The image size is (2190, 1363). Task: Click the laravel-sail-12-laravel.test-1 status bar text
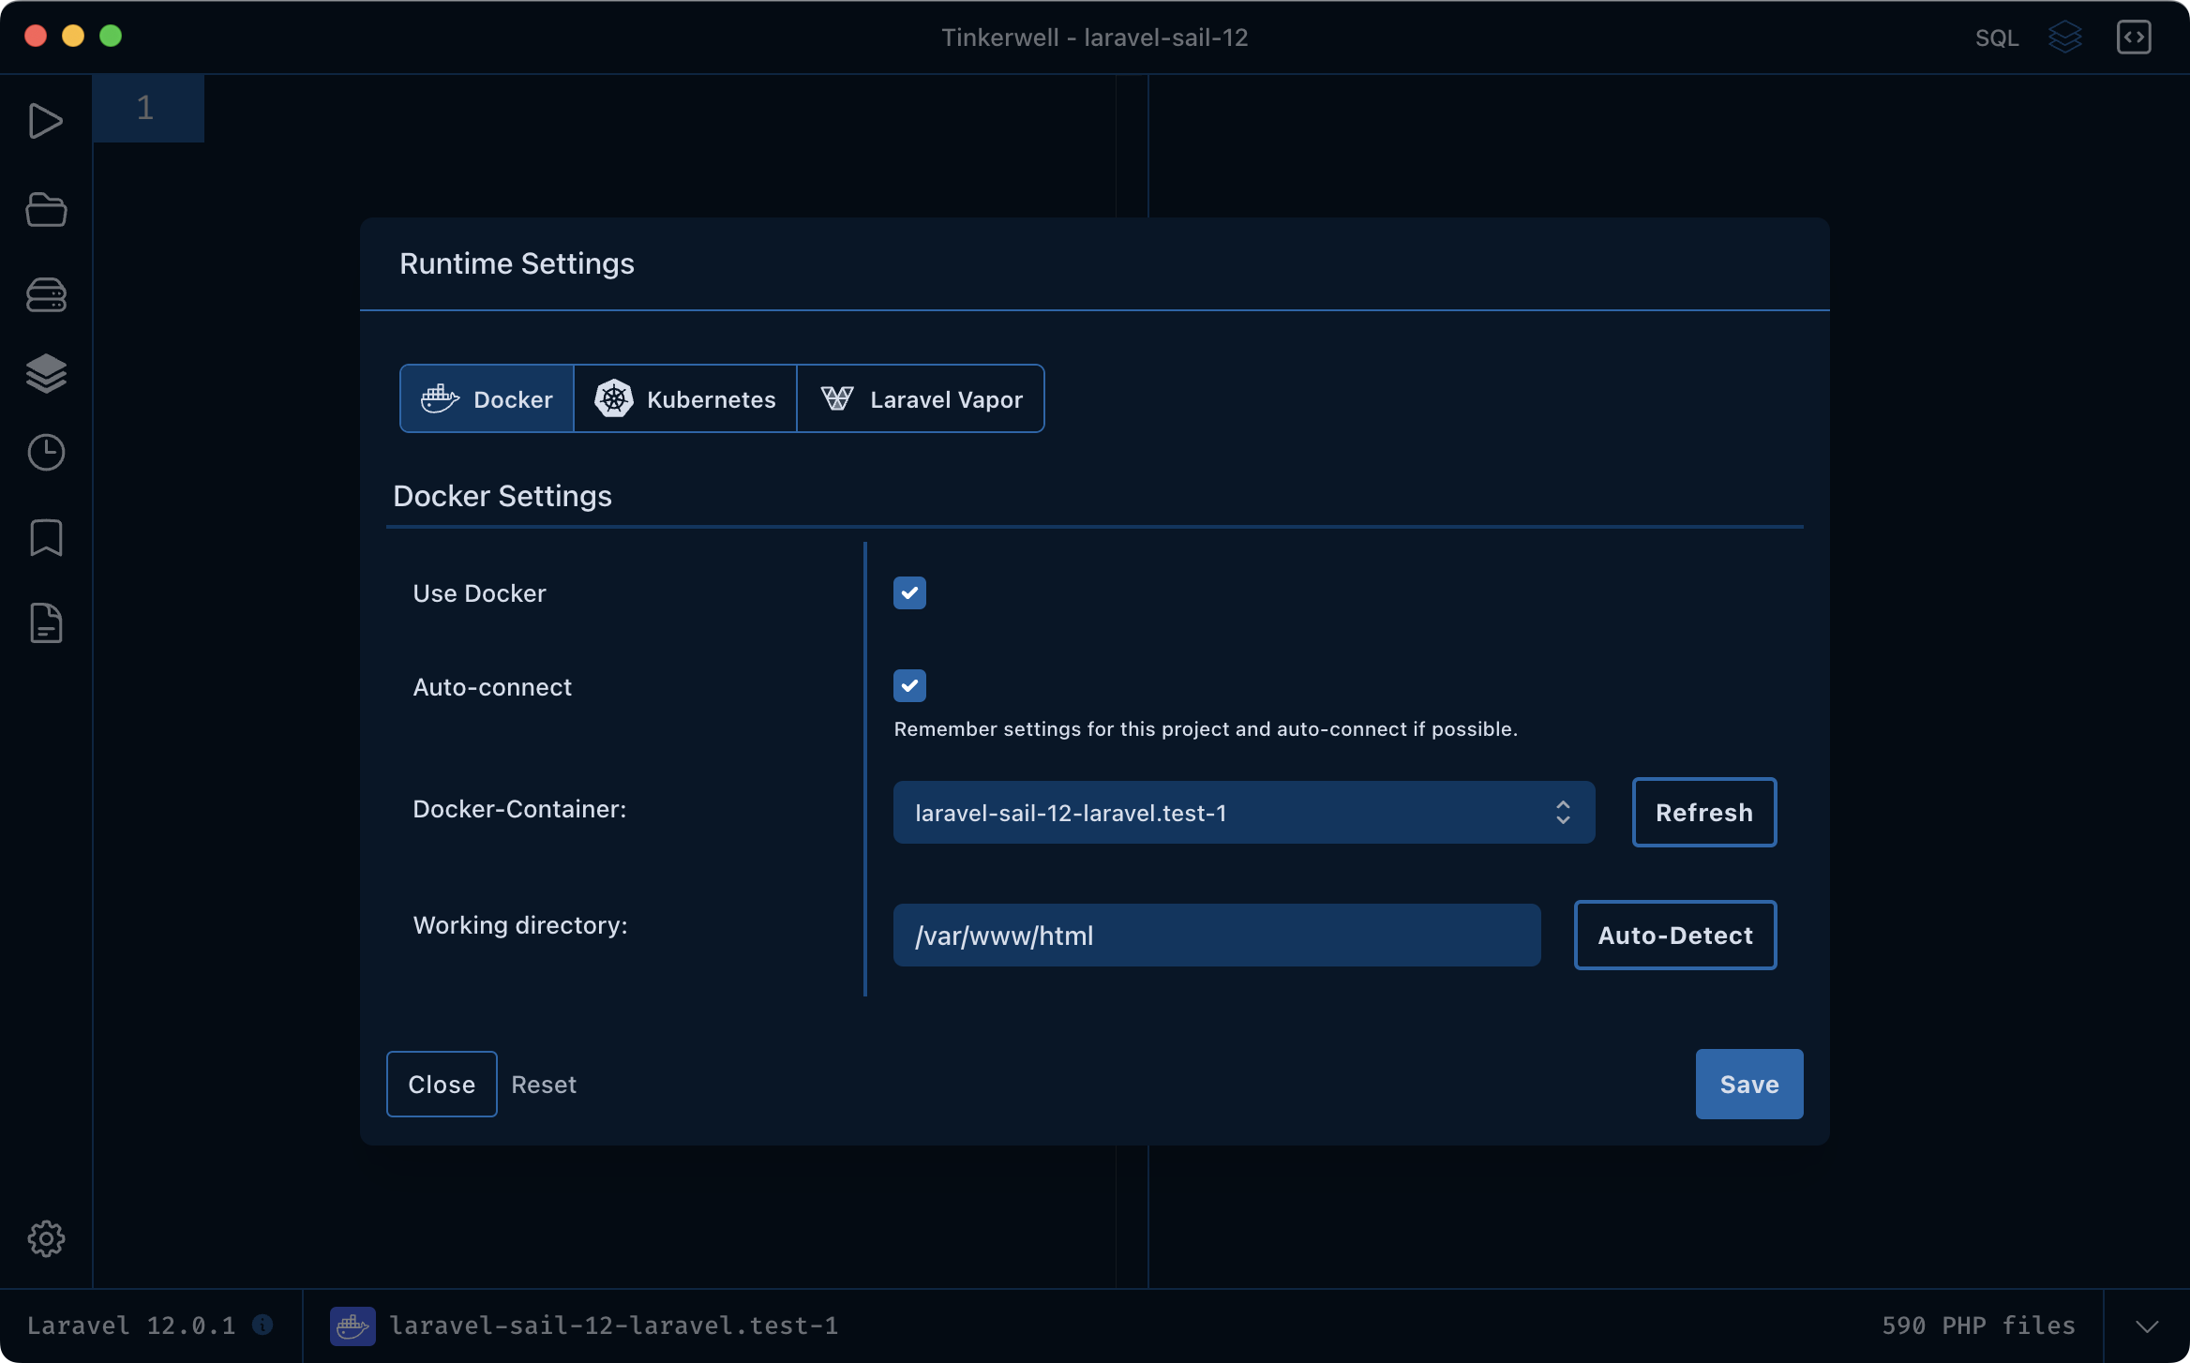coord(614,1326)
